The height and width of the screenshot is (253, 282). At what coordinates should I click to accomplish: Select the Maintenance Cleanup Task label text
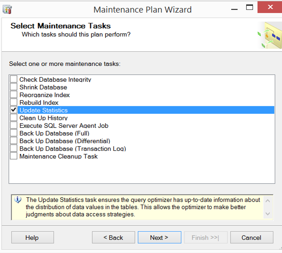(59, 156)
